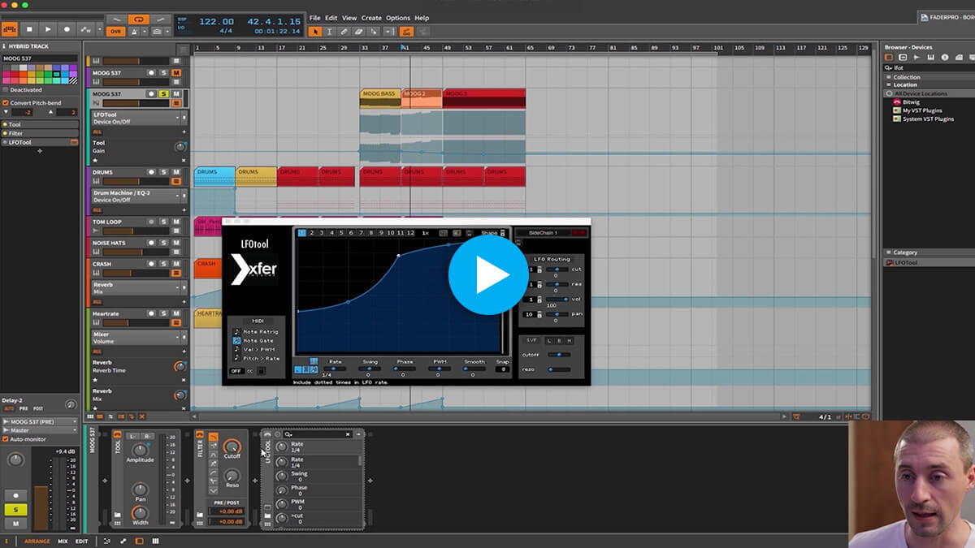The height and width of the screenshot is (548, 975).
Task: Select My VST Plugins in browser
Action: point(921,110)
